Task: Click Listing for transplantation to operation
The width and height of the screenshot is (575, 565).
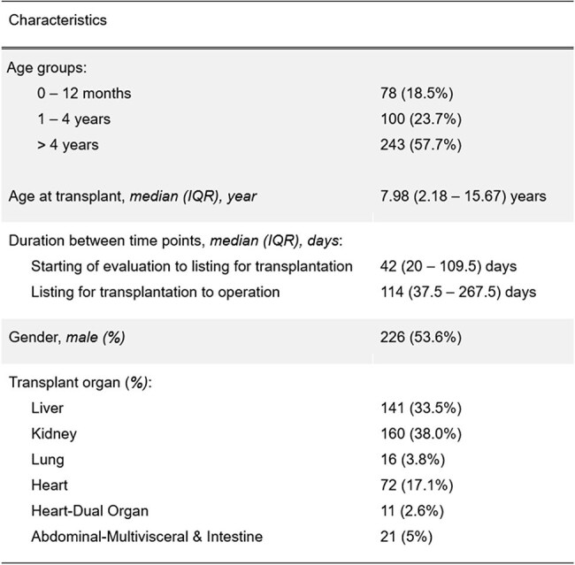Action: 156,292
